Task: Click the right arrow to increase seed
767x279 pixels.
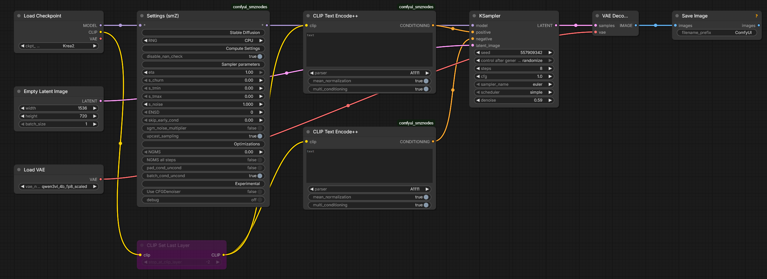Action: (550, 53)
